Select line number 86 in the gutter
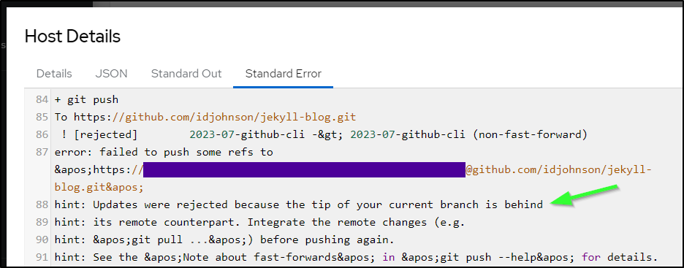 42,134
